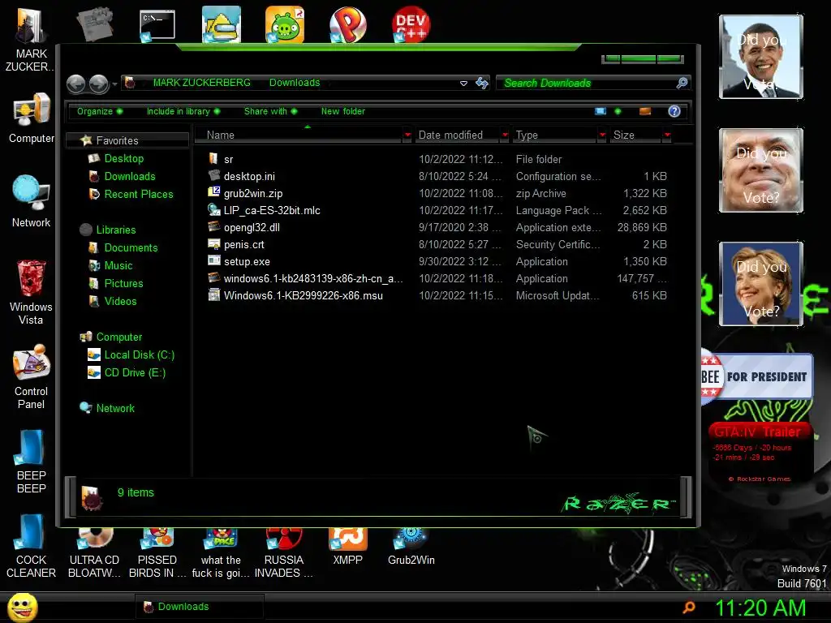Expand the address bar history dropdown arrow

click(x=463, y=84)
